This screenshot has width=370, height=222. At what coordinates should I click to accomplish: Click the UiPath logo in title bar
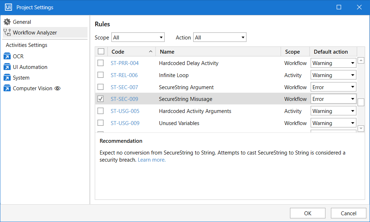click(8, 7)
